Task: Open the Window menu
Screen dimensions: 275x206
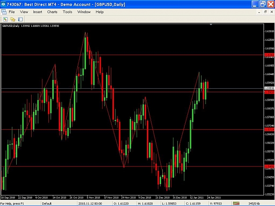Action: click(x=84, y=12)
